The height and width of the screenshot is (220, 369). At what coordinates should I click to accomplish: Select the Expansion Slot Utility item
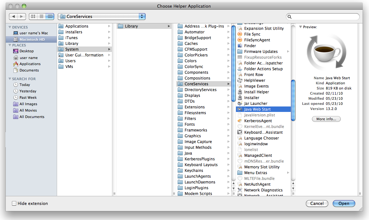click(263, 29)
